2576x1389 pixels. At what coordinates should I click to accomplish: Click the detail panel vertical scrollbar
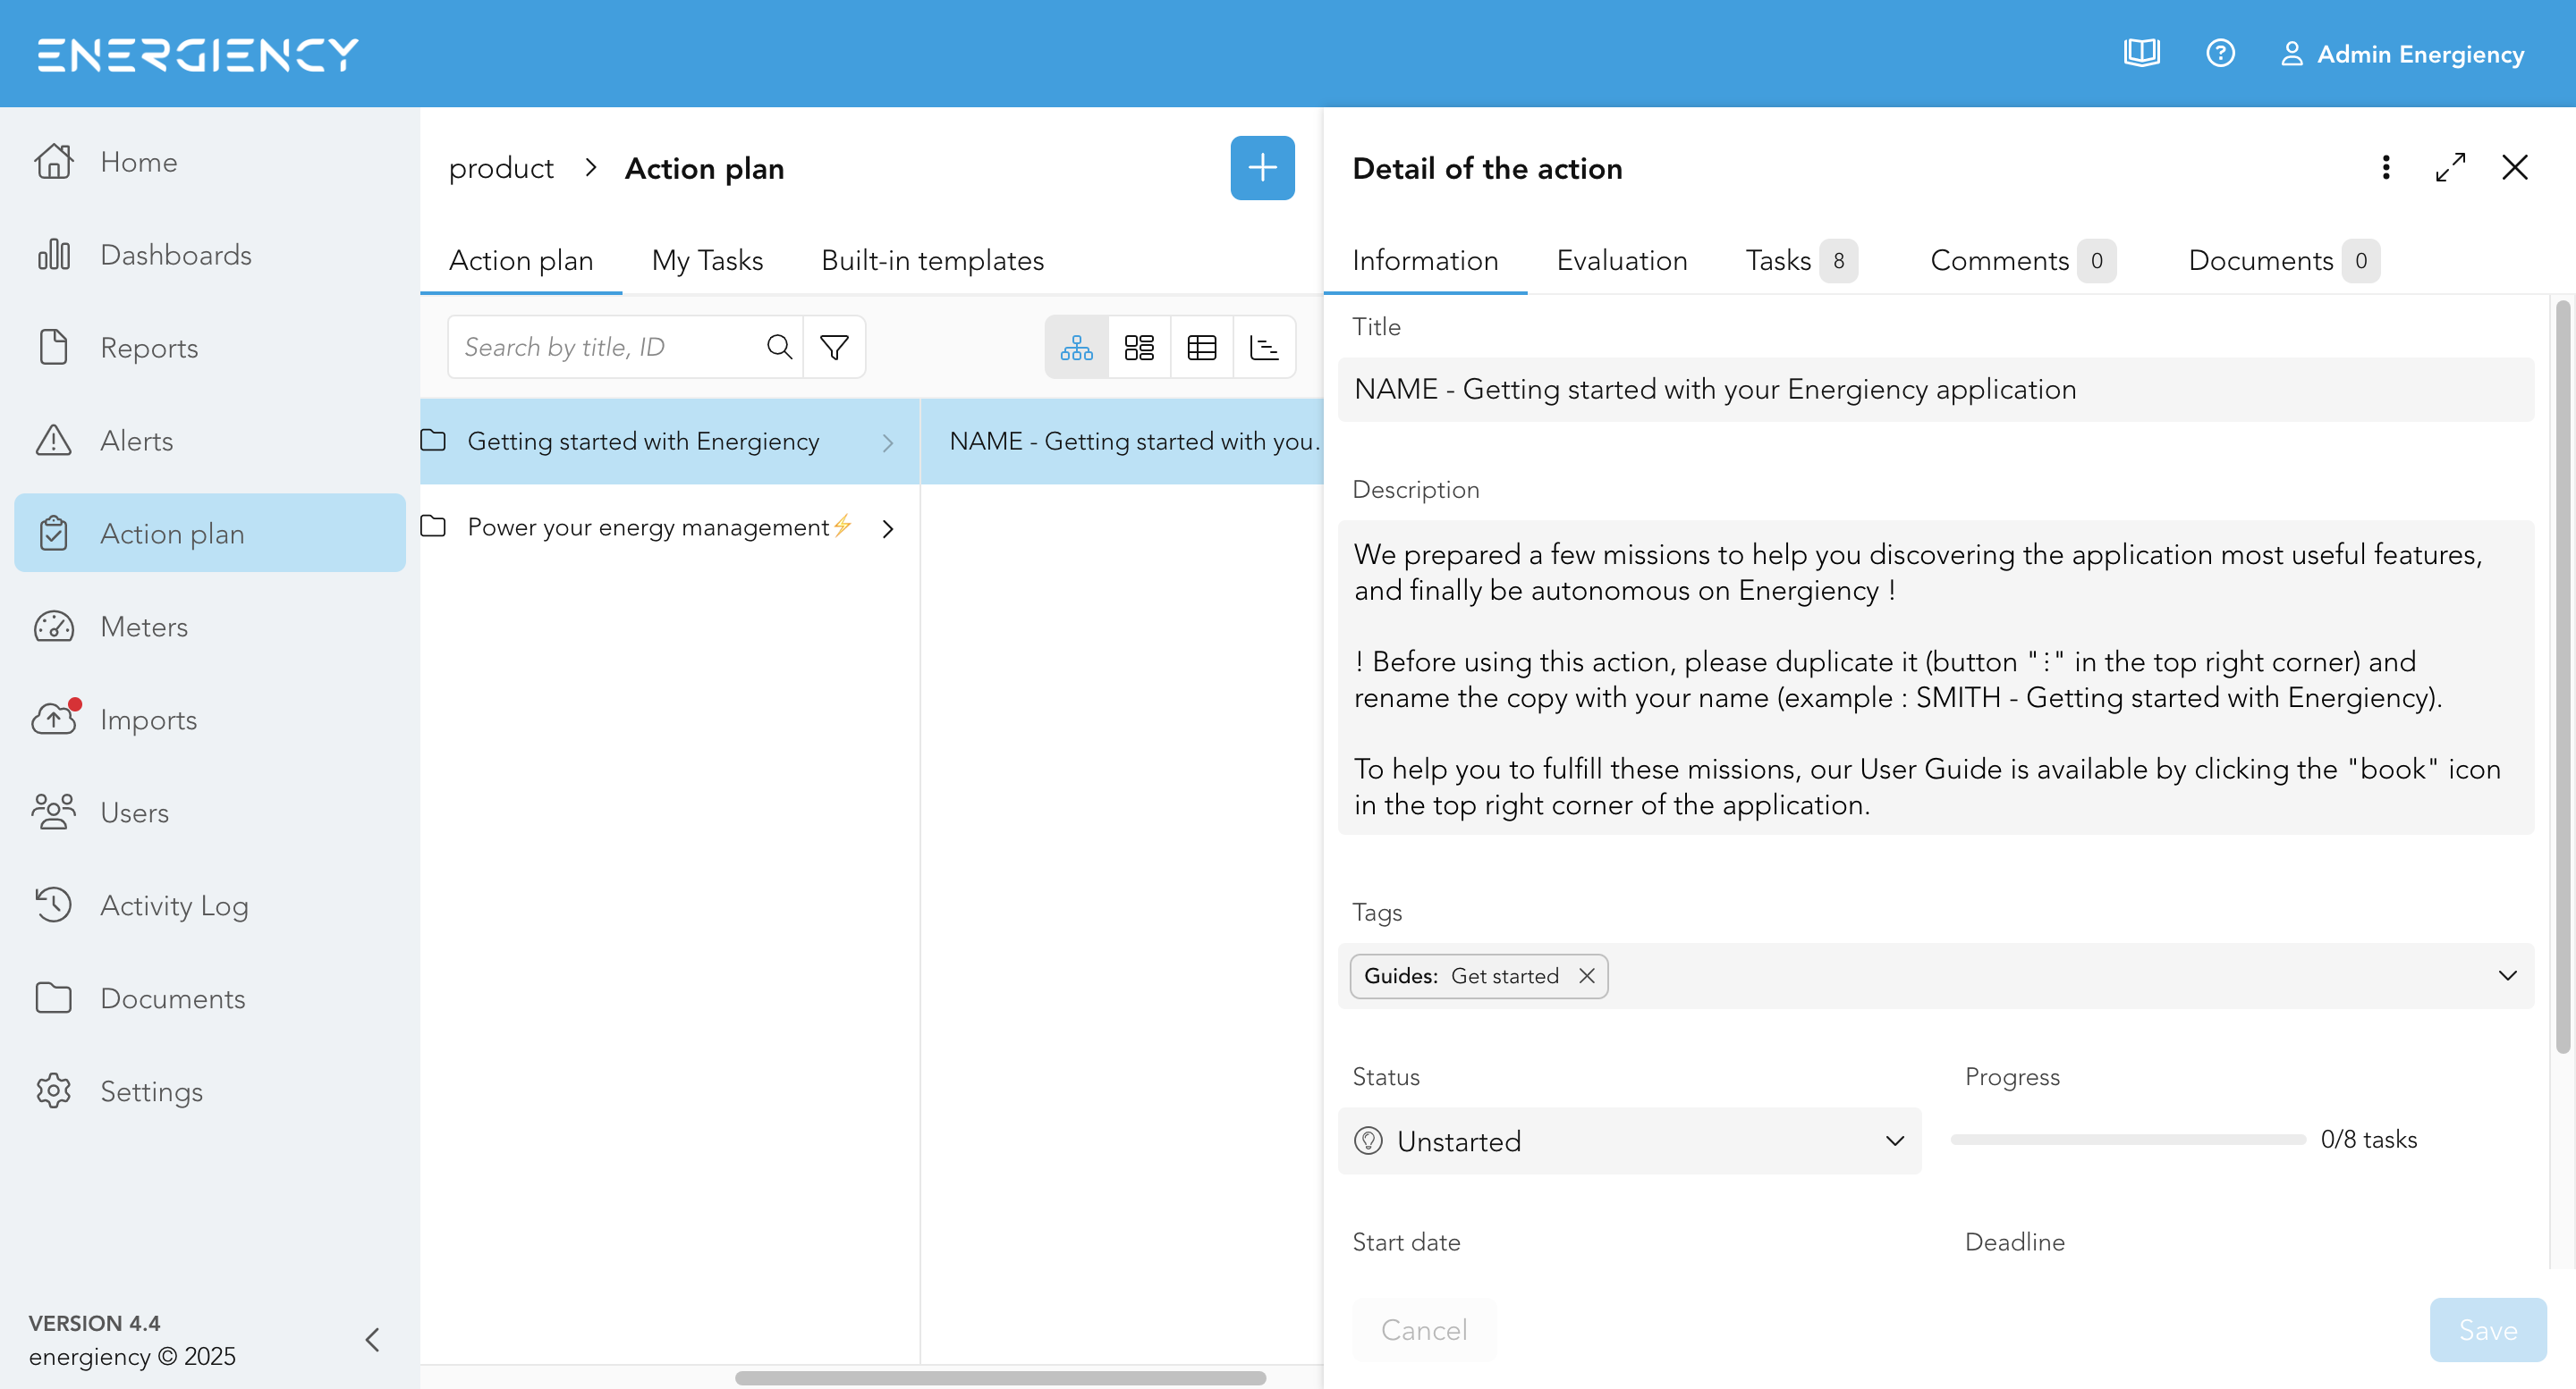point(2563,678)
